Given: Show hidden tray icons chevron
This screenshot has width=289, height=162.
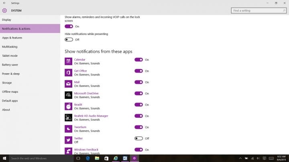Looking at the screenshot, I should click(240, 158).
